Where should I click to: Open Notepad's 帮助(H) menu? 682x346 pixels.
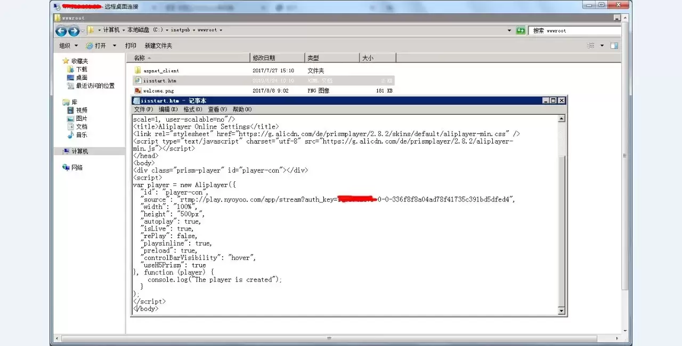[x=242, y=109]
